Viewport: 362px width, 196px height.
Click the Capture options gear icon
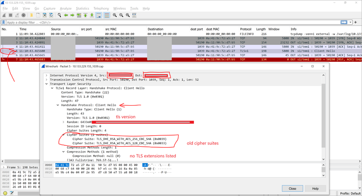pos(24,15)
